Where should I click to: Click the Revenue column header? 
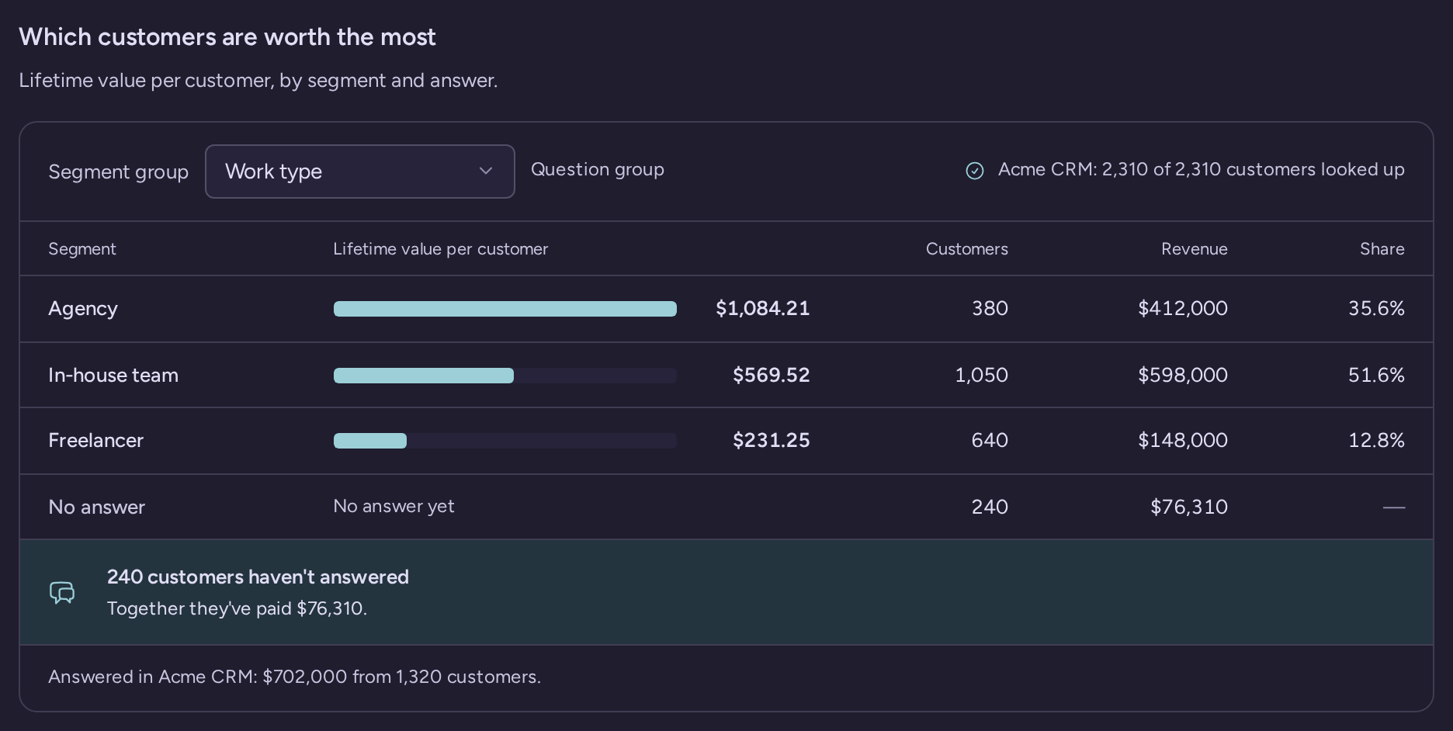1195,249
